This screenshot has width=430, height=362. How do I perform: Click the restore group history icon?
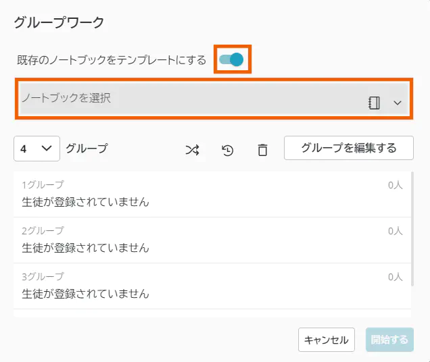tap(228, 150)
